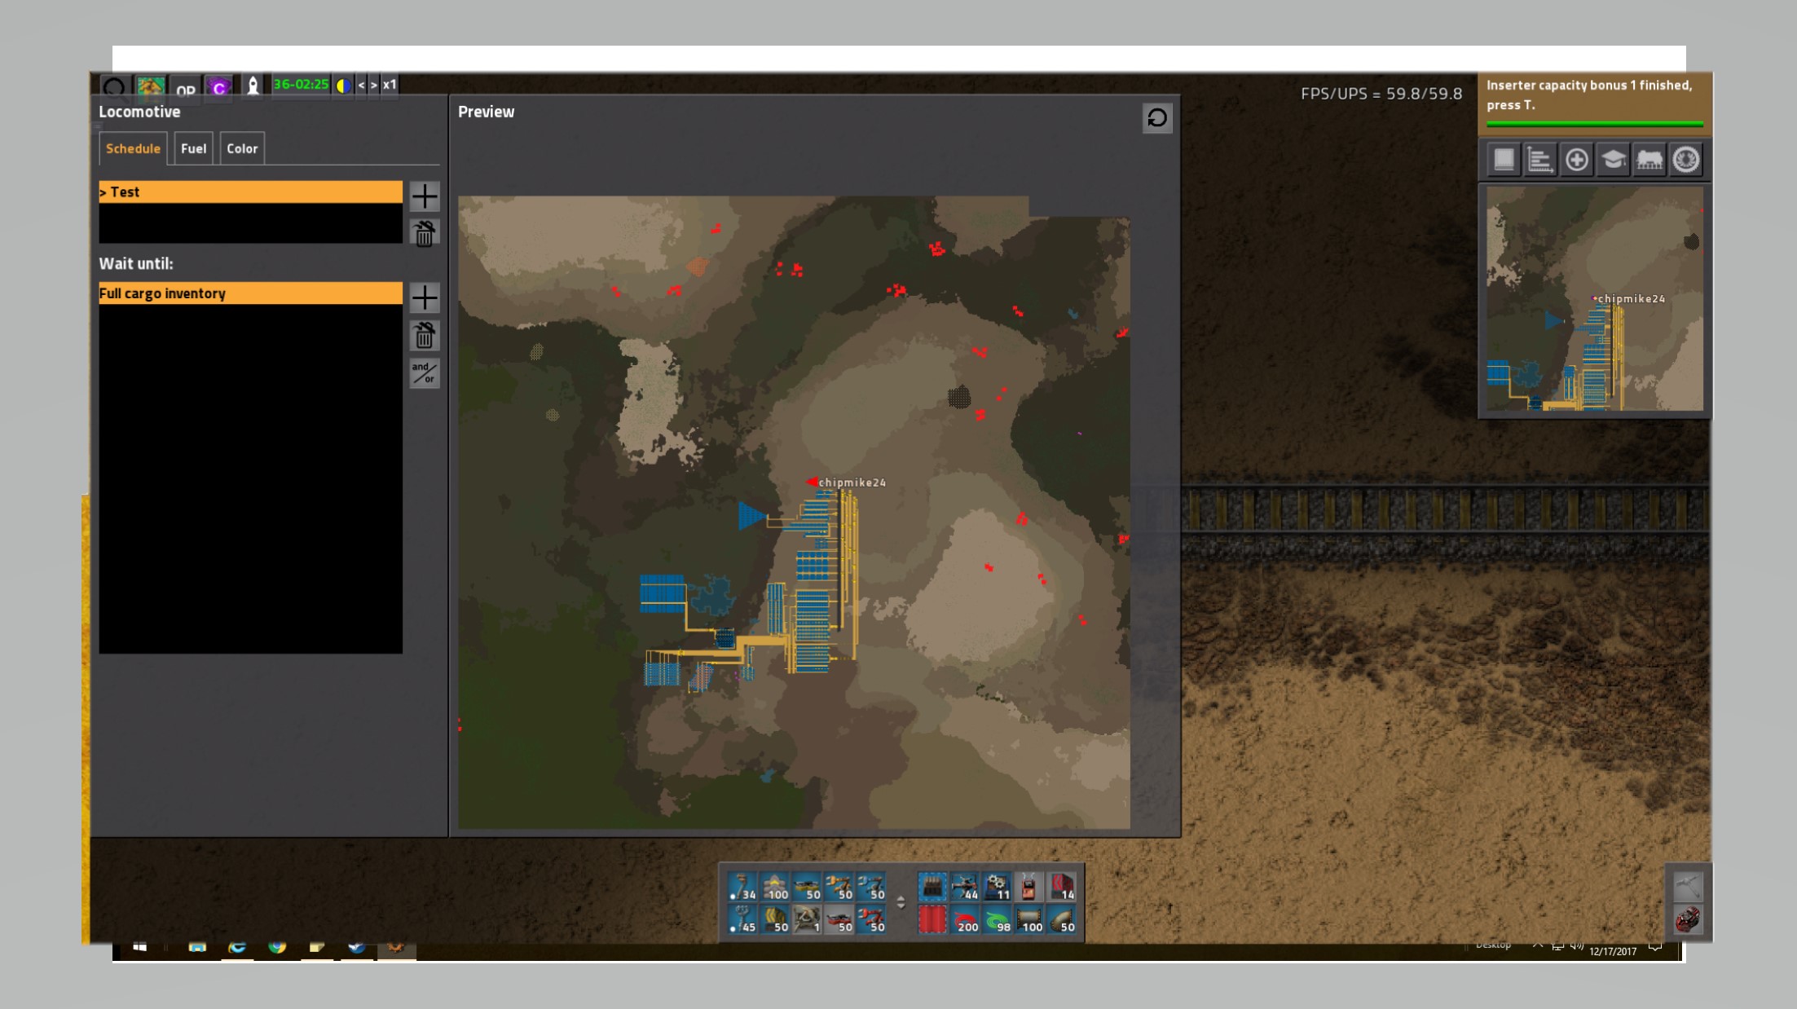The image size is (1797, 1009).
Task: Select the red underground belt slot with 14
Action: (1061, 887)
